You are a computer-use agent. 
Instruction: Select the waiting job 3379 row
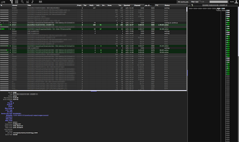click(x=93, y=48)
